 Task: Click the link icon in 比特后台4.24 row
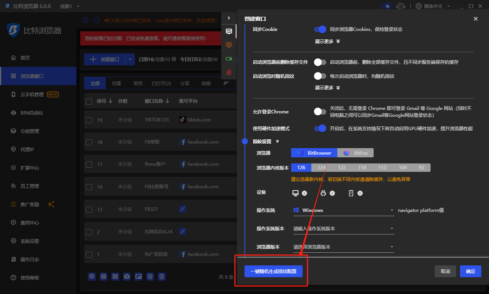tap(183, 231)
